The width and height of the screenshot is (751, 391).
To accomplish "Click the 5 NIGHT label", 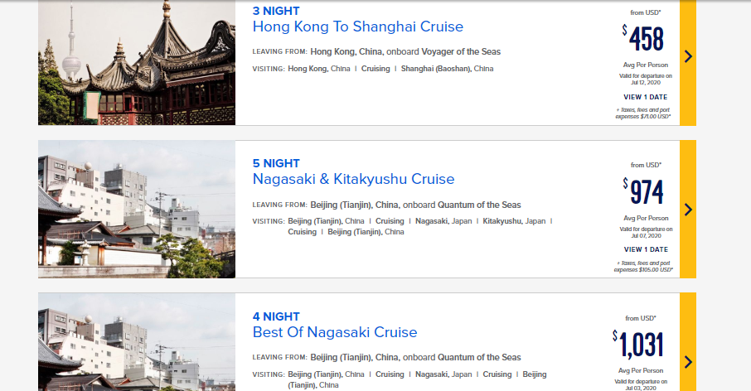I will tap(276, 163).
